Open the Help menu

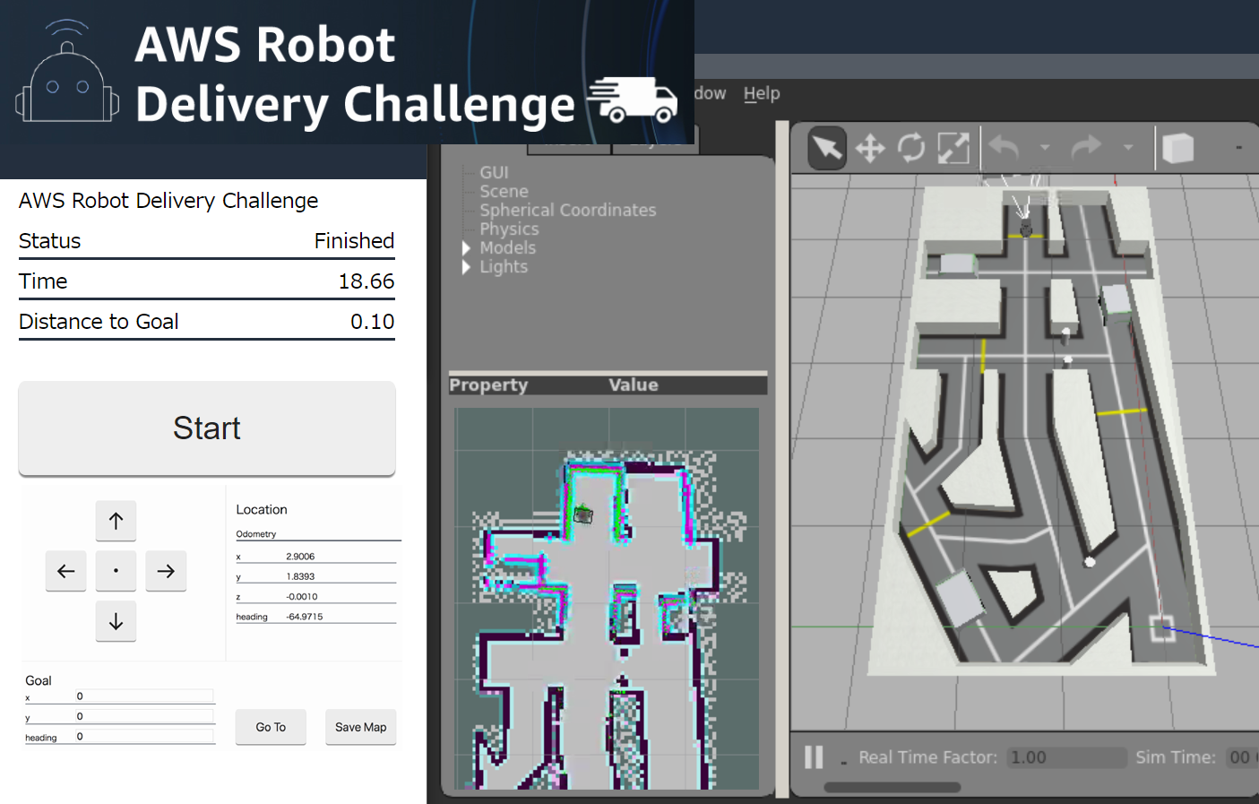(x=762, y=93)
